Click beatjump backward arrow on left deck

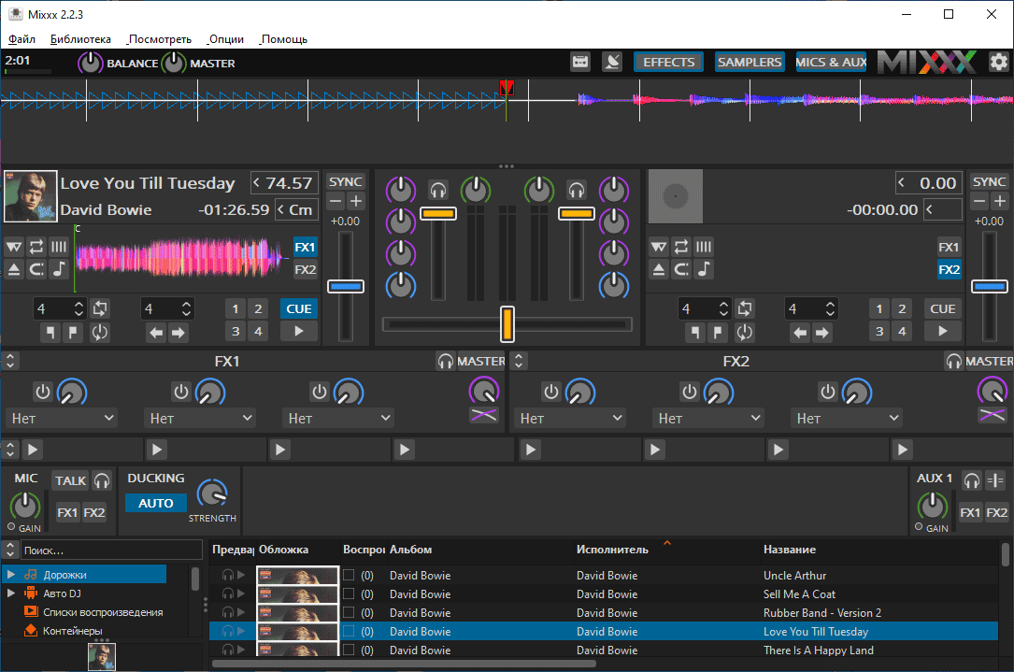(156, 333)
